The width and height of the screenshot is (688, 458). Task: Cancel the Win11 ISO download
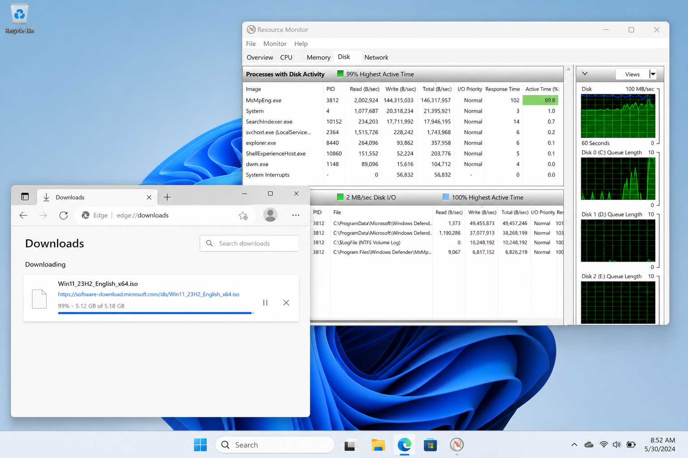(x=286, y=303)
